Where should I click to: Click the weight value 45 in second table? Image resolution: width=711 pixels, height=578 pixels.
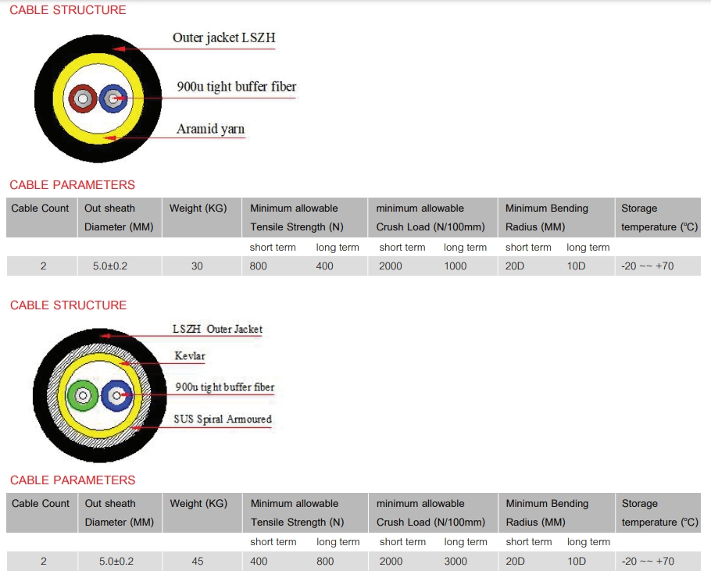197,561
